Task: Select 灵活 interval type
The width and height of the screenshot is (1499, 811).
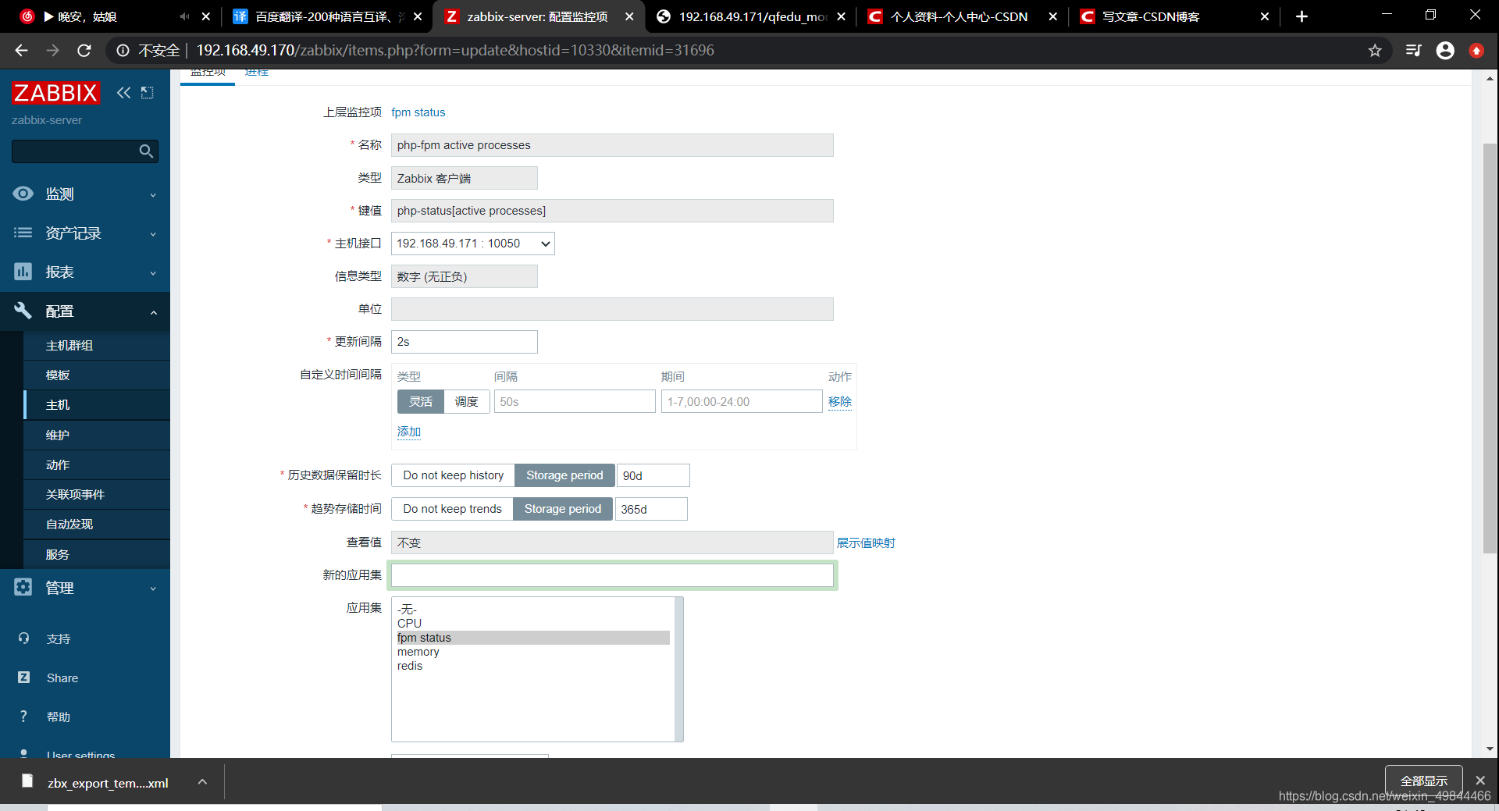Action: pyautogui.click(x=421, y=402)
